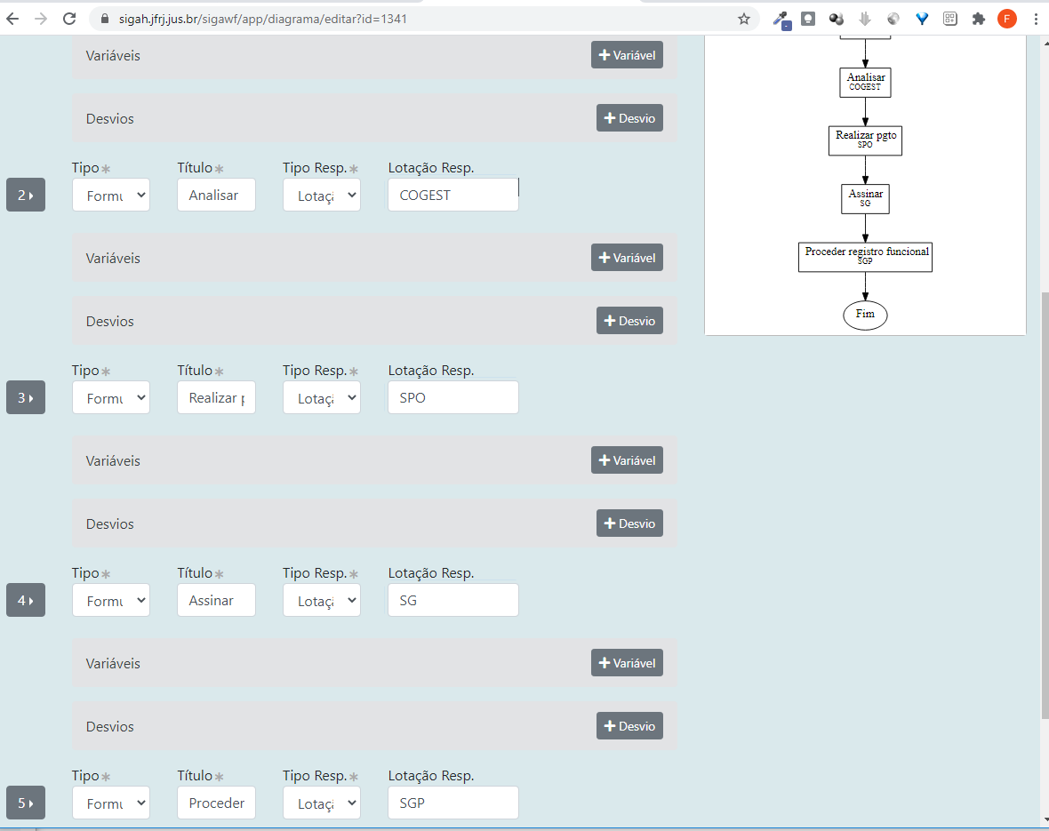Click the blue diamond extension icon
The image size is (1049, 831).
click(x=922, y=19)
